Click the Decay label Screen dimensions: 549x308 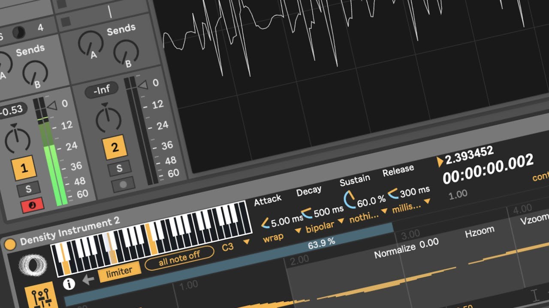[309, 191]
